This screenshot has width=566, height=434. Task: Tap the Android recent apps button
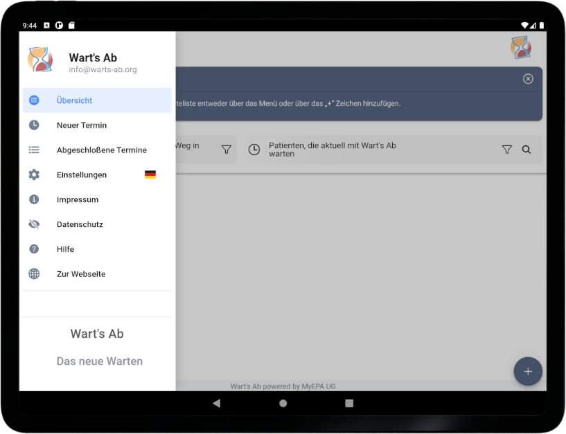click(x=349, y=403)
